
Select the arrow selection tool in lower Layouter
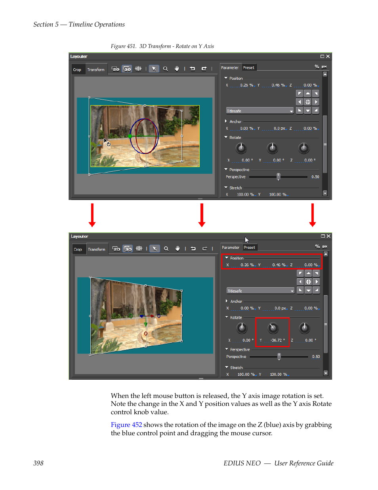(155, 249)
